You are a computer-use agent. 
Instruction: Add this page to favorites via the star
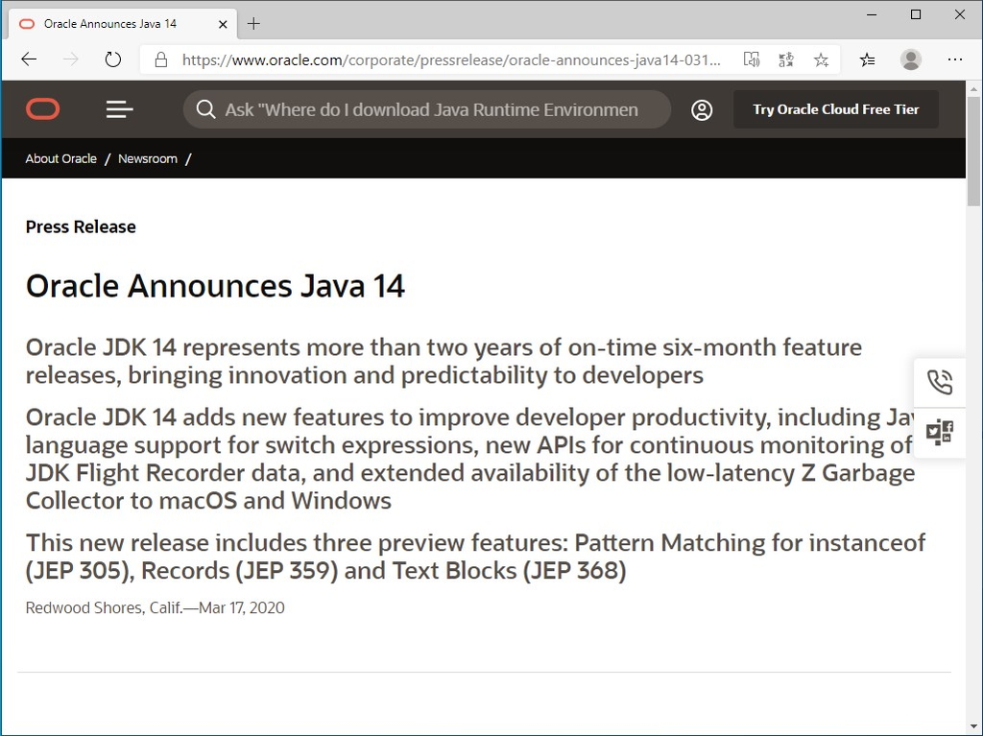[x=821, y=59]
